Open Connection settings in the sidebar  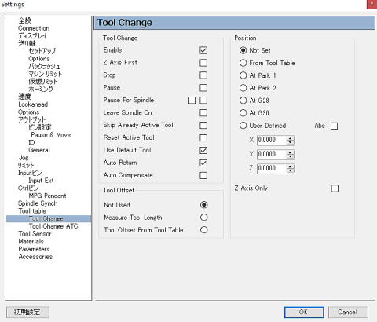(x=34, y=28)
